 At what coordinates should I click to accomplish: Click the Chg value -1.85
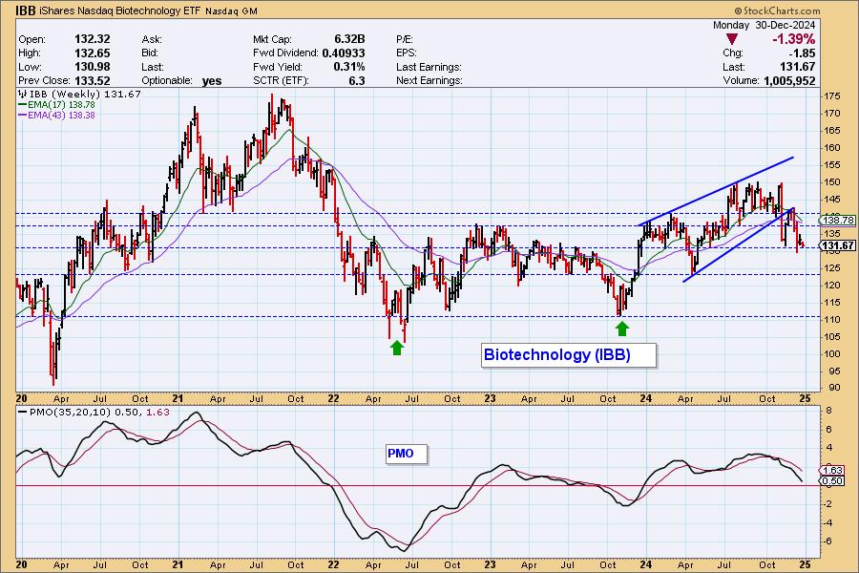pyautogui.click(x=802, y=53)
